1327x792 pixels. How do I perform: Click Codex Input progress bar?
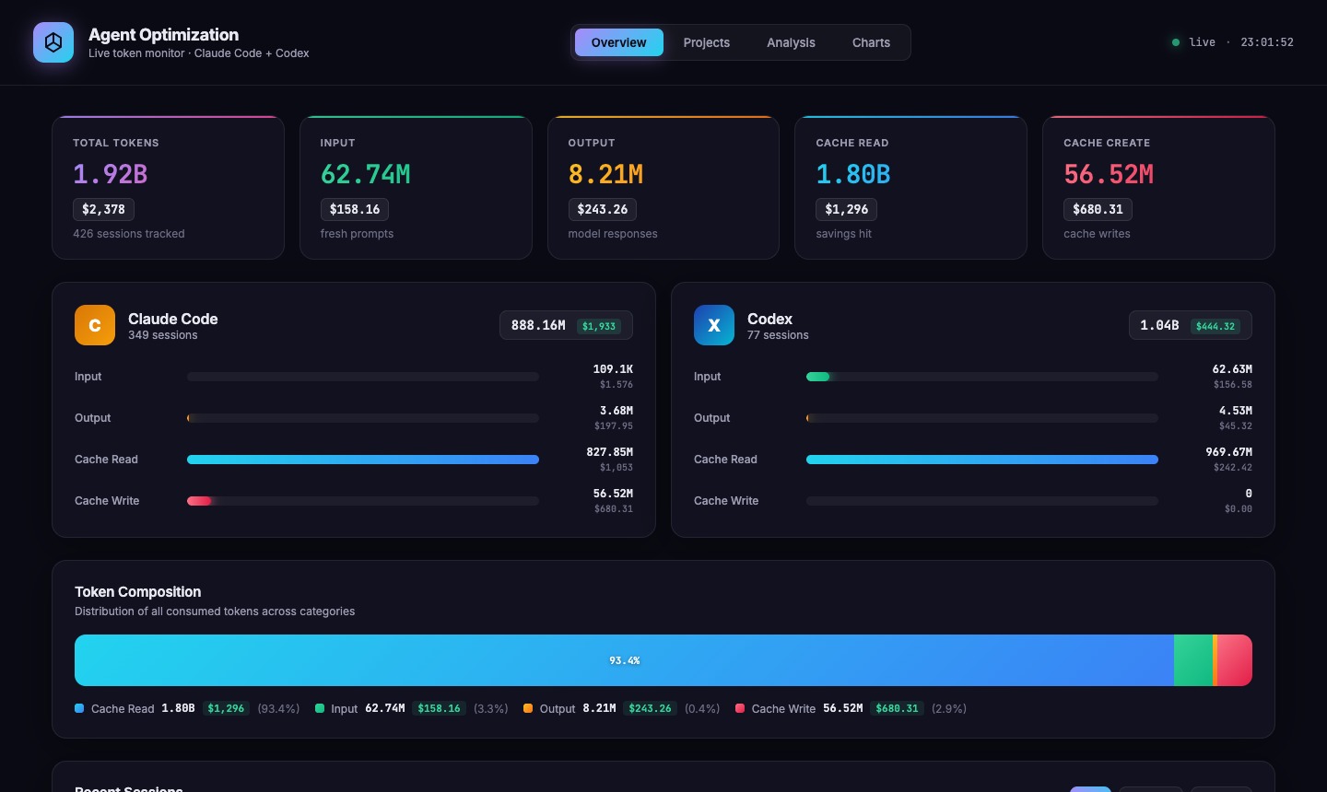pyautogui.click(x=982, y=377)
